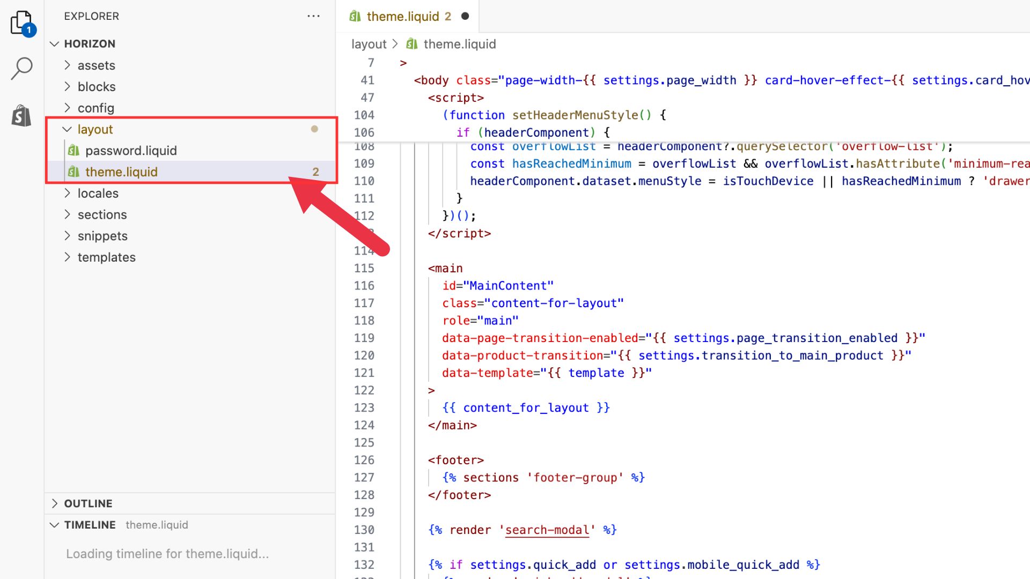Viewport: 1030px width, 579px height.
Task: Click the </footer> closing tag
Action: [x=459, y=495]
